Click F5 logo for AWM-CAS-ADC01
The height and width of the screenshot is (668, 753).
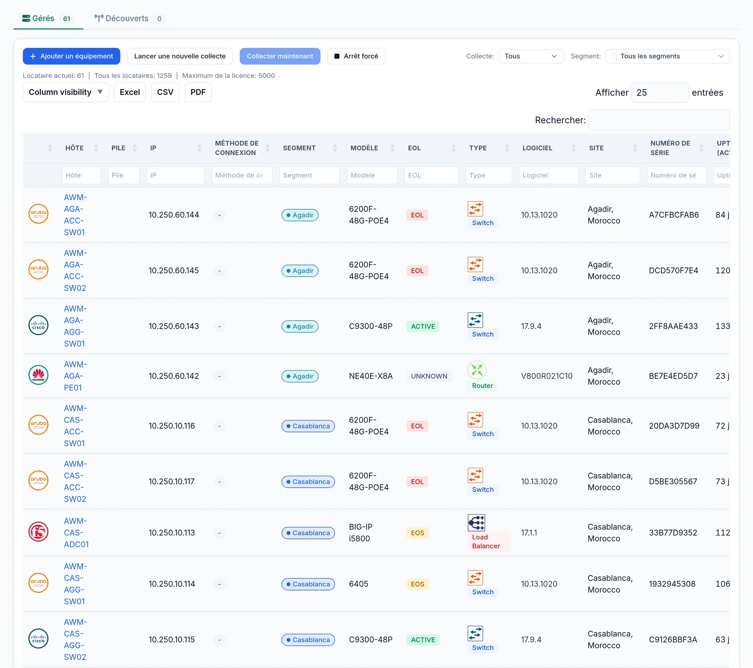click(x=38, y=532)
